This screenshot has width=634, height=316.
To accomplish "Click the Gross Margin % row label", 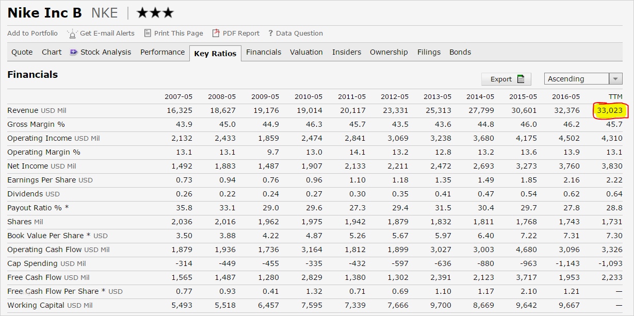I will point(36,124).
